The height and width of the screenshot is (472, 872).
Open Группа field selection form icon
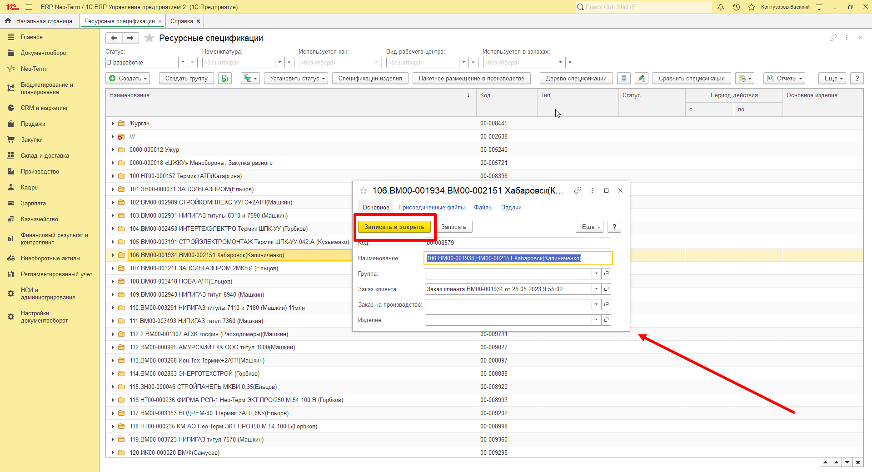click(x=606, y=273)
